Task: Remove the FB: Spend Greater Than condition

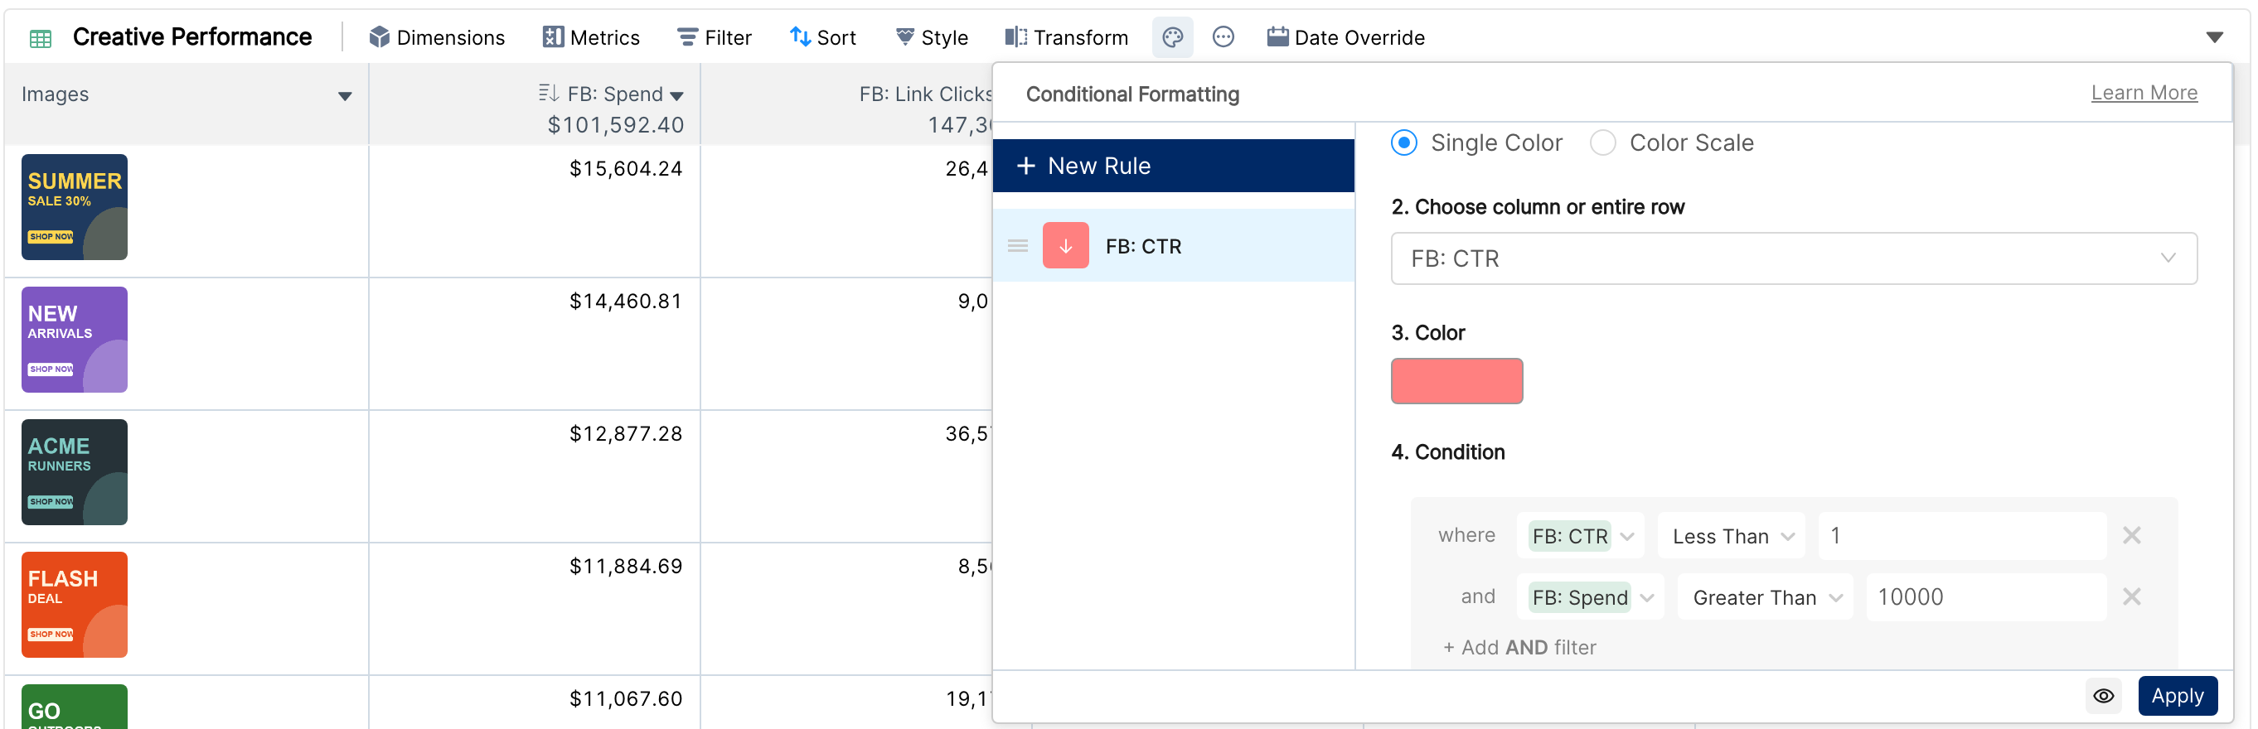Action: point(2131,596)
